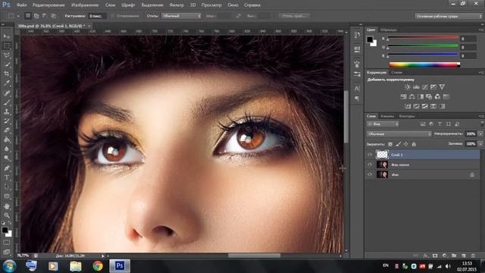Open the layer filter kind dropdown
The image size is (485, 273).
[x=383, y=124]
